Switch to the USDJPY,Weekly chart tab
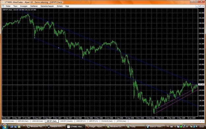The image size is (206, 129). point(66,121)
